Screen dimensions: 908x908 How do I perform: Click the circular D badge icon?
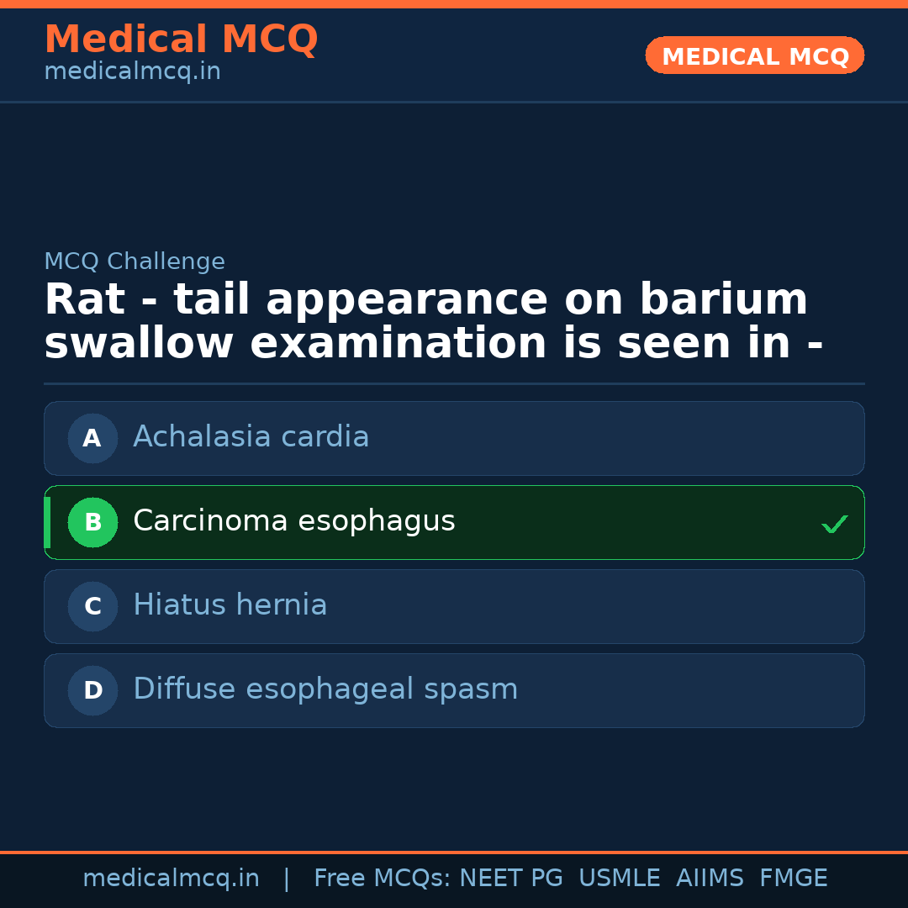(x=92, y=690)
